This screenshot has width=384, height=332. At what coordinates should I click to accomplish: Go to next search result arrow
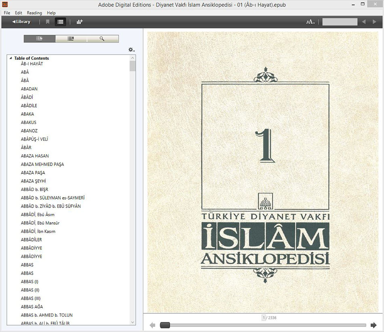374,22
